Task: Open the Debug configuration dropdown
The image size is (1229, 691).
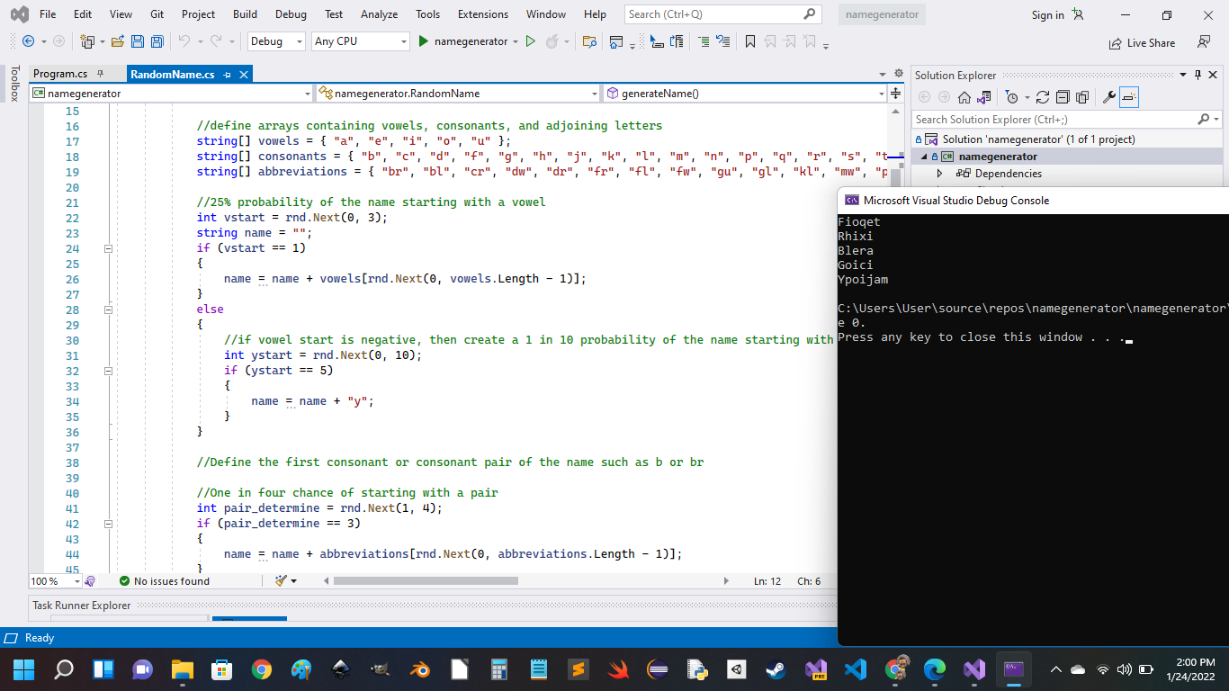Action: click(275, 41)
